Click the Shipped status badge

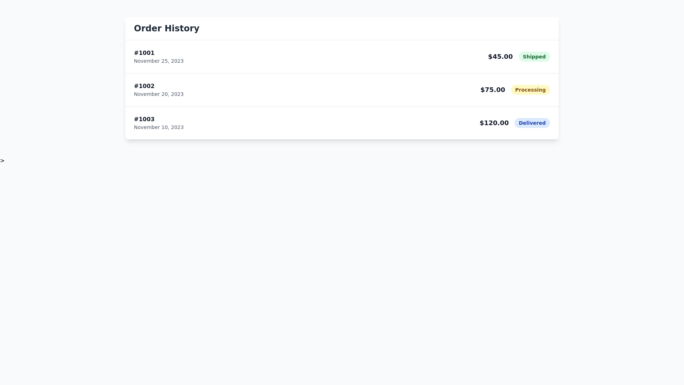(534, 57)
